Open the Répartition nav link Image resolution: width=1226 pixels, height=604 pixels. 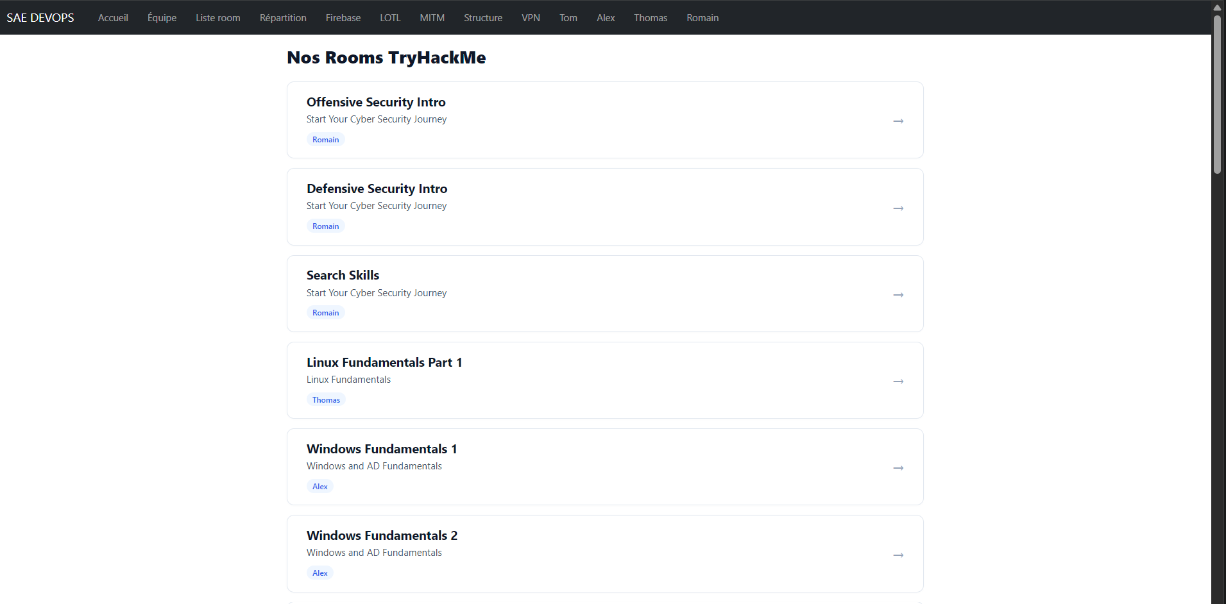(283, 18)
